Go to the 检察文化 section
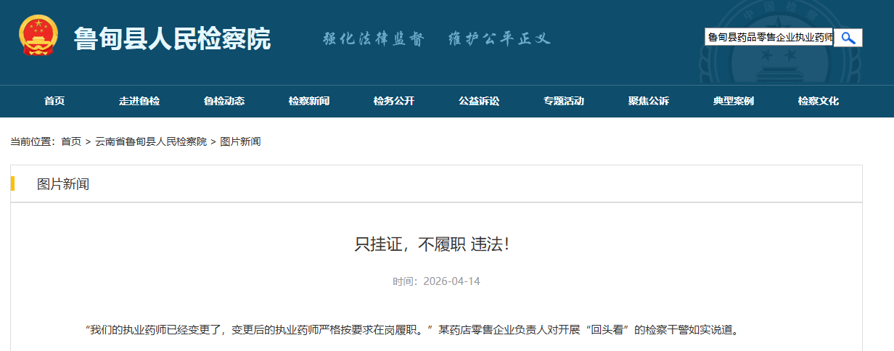The height and width of the screenshot is (351, 894). 819,102
